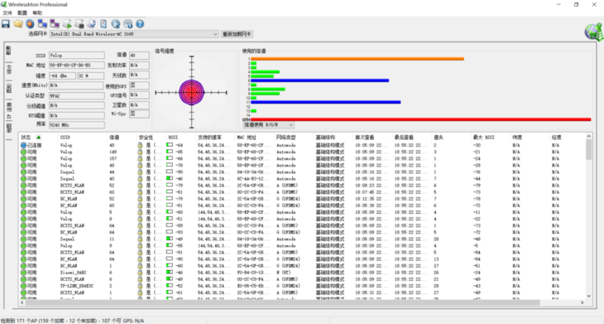604x324 pixels.
Task: Click the round target toolbar icon
Action: (x=30, y=24)
